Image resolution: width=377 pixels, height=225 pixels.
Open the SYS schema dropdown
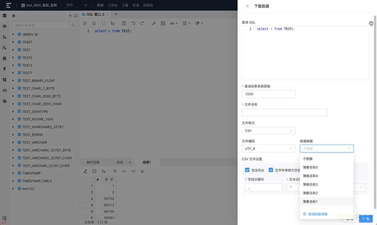77,5
